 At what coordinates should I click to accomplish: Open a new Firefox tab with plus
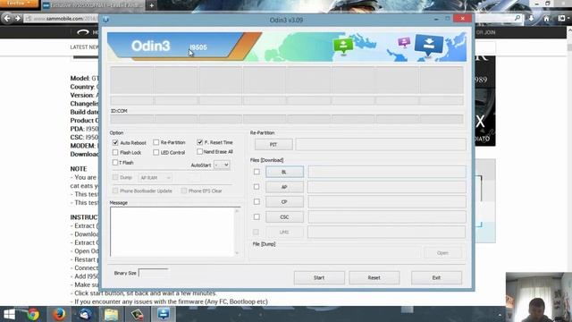[151, 5]
